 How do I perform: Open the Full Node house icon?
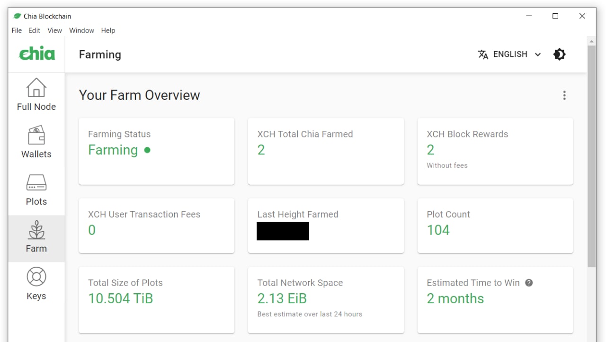pos(36,88)
